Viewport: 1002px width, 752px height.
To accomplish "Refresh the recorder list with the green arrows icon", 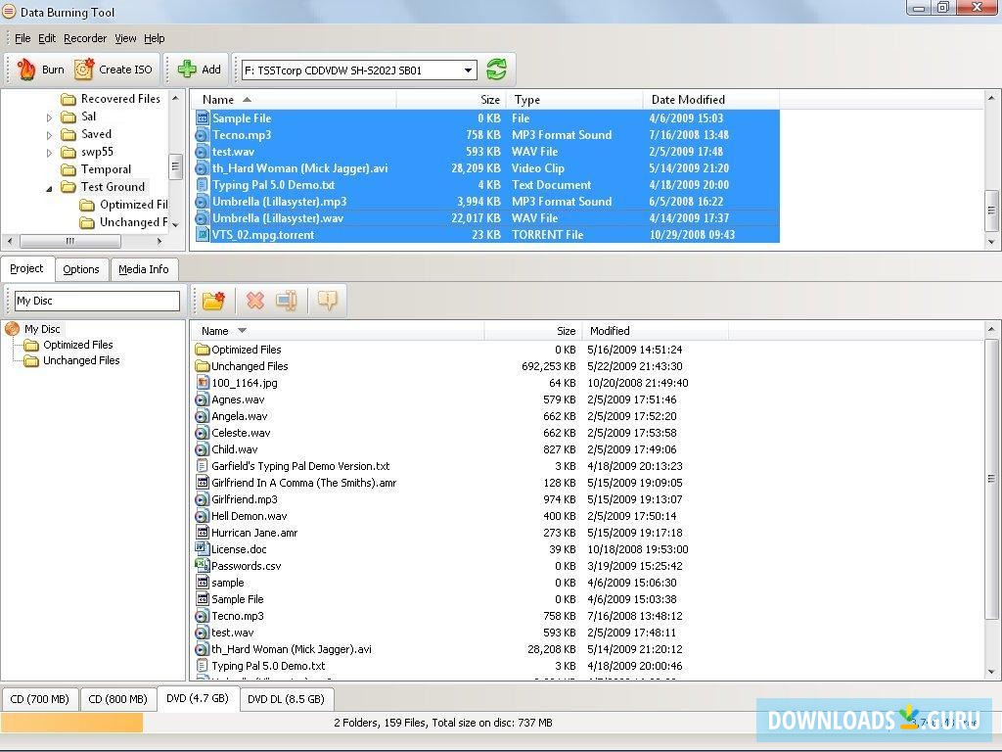I will tap(496, 69).
